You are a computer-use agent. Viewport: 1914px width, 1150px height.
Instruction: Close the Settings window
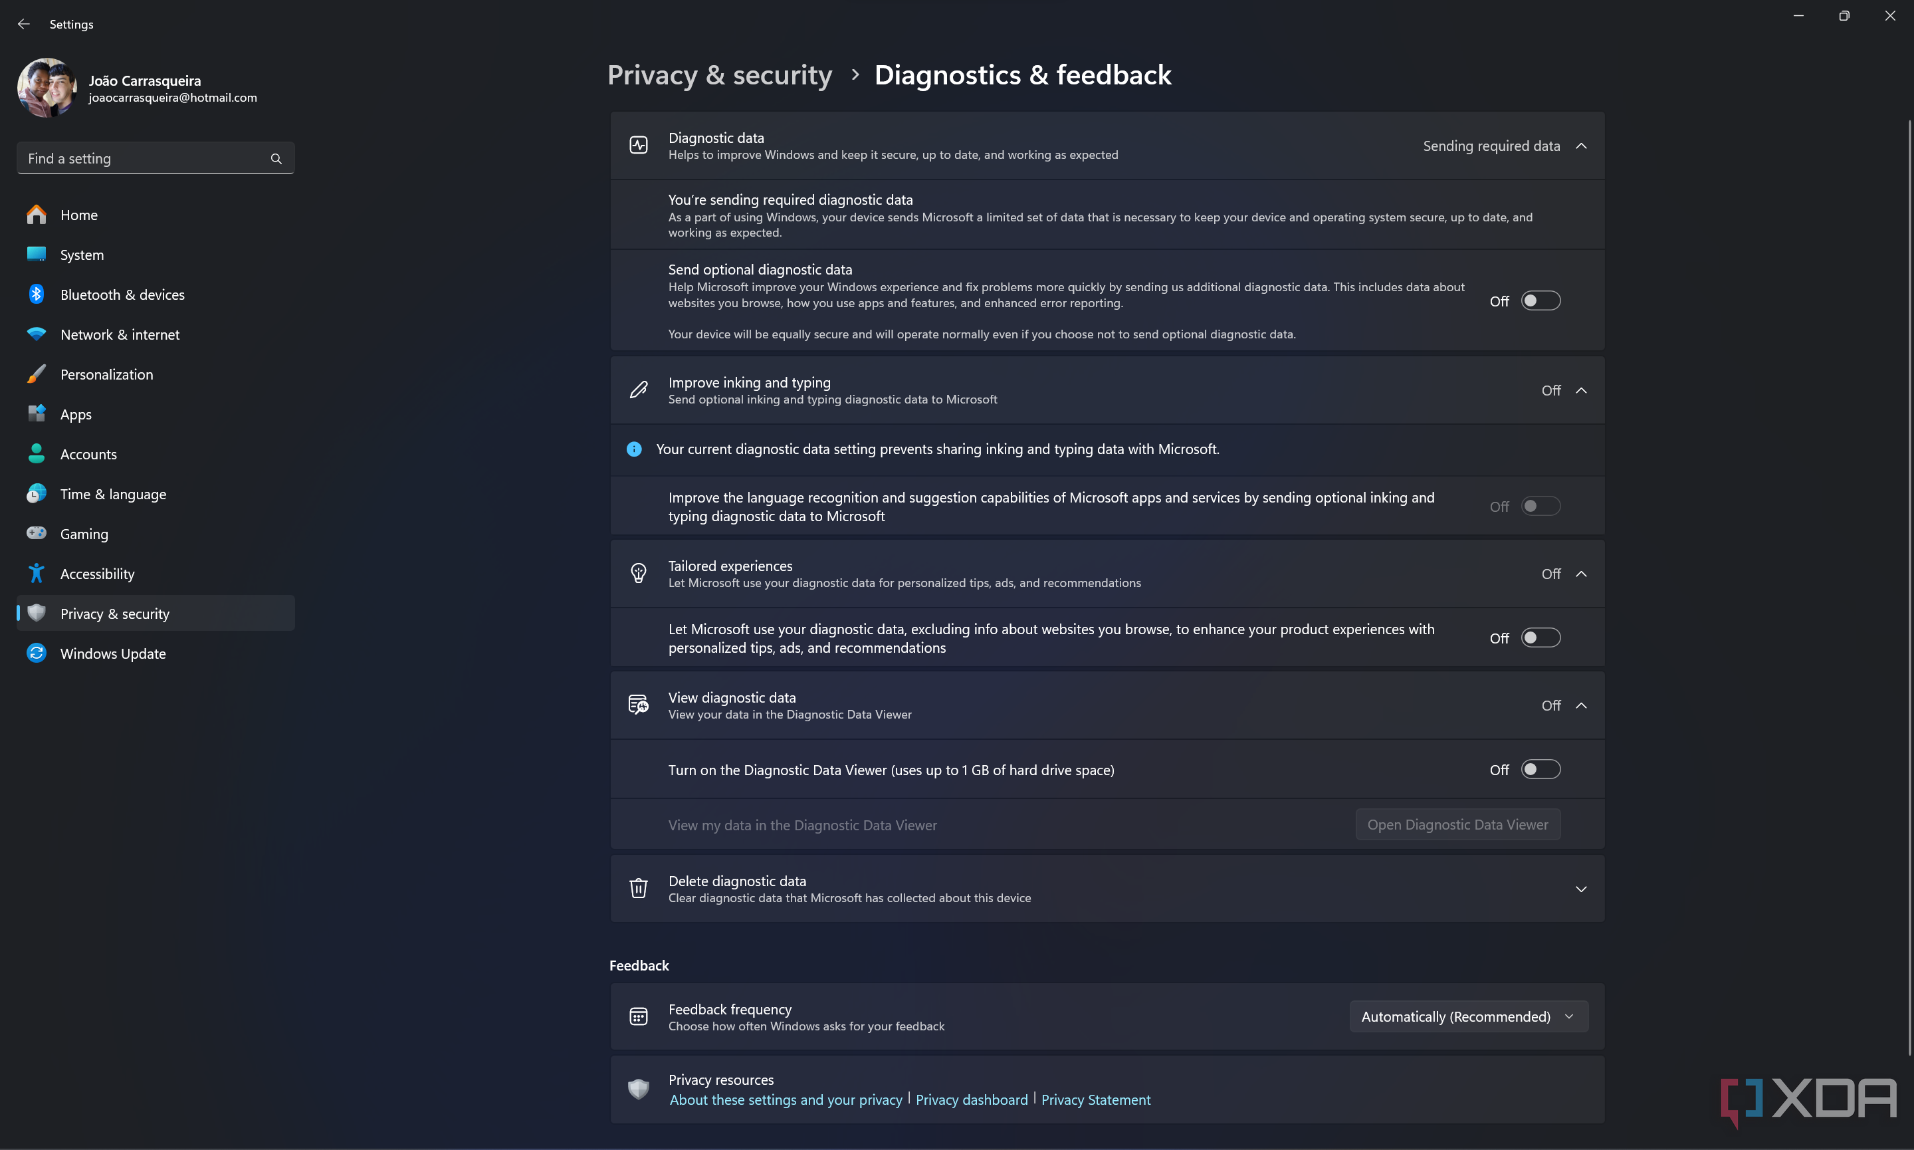point(1890,16)
